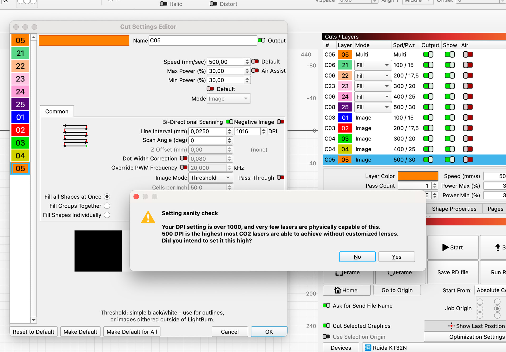Screen dimensions: 506x352
Task: Toggle Air switch for C08 layer 25 row
Action: pos(468,107)
